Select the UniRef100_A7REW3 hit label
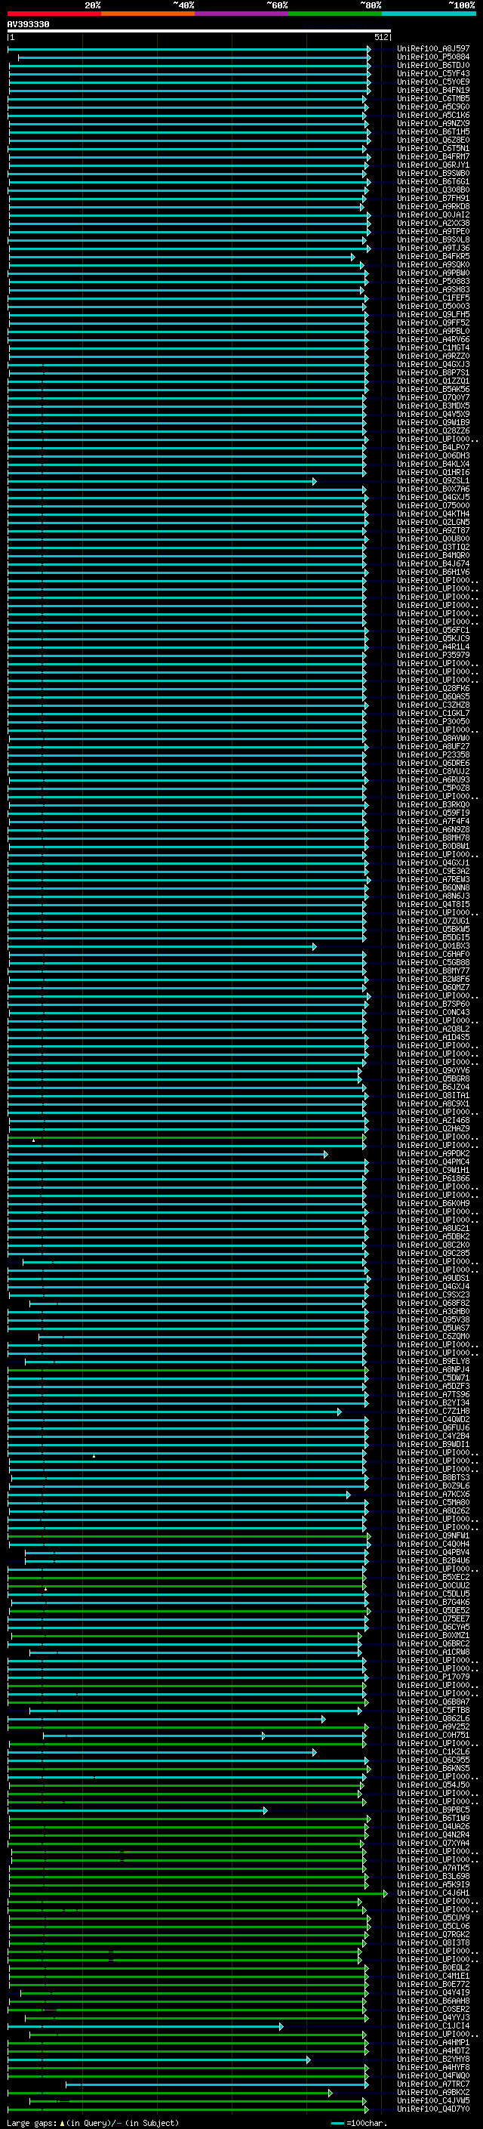The image size is (483, 2129). pos(433,879)
